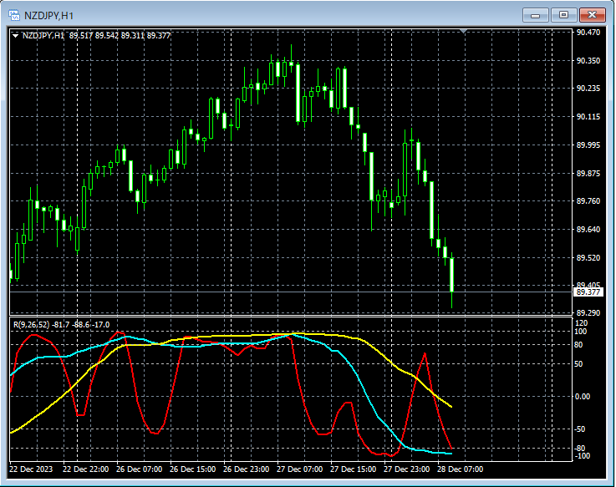Click the 22 Dec 2023 time label
The width and height of the screenshot is (616, 487).
coord(31,469)
